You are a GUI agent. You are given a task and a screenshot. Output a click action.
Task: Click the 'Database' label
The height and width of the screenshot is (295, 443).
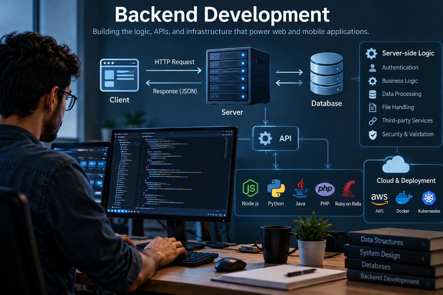326,103
